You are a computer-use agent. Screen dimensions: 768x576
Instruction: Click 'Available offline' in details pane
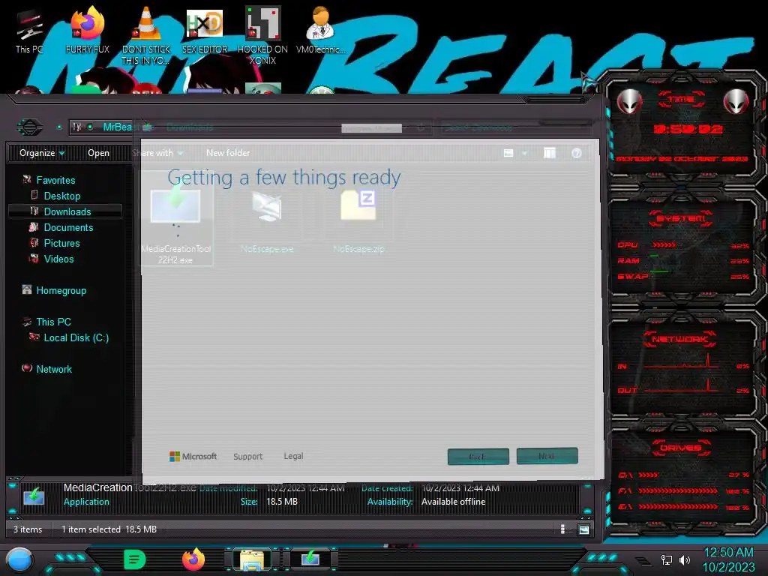click(453, 502)
